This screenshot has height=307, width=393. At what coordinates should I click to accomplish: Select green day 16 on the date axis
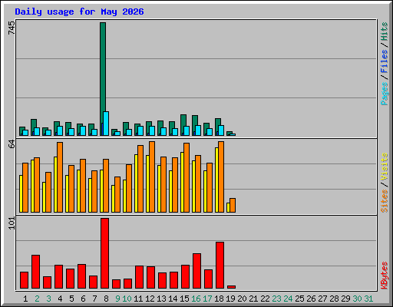196,299
